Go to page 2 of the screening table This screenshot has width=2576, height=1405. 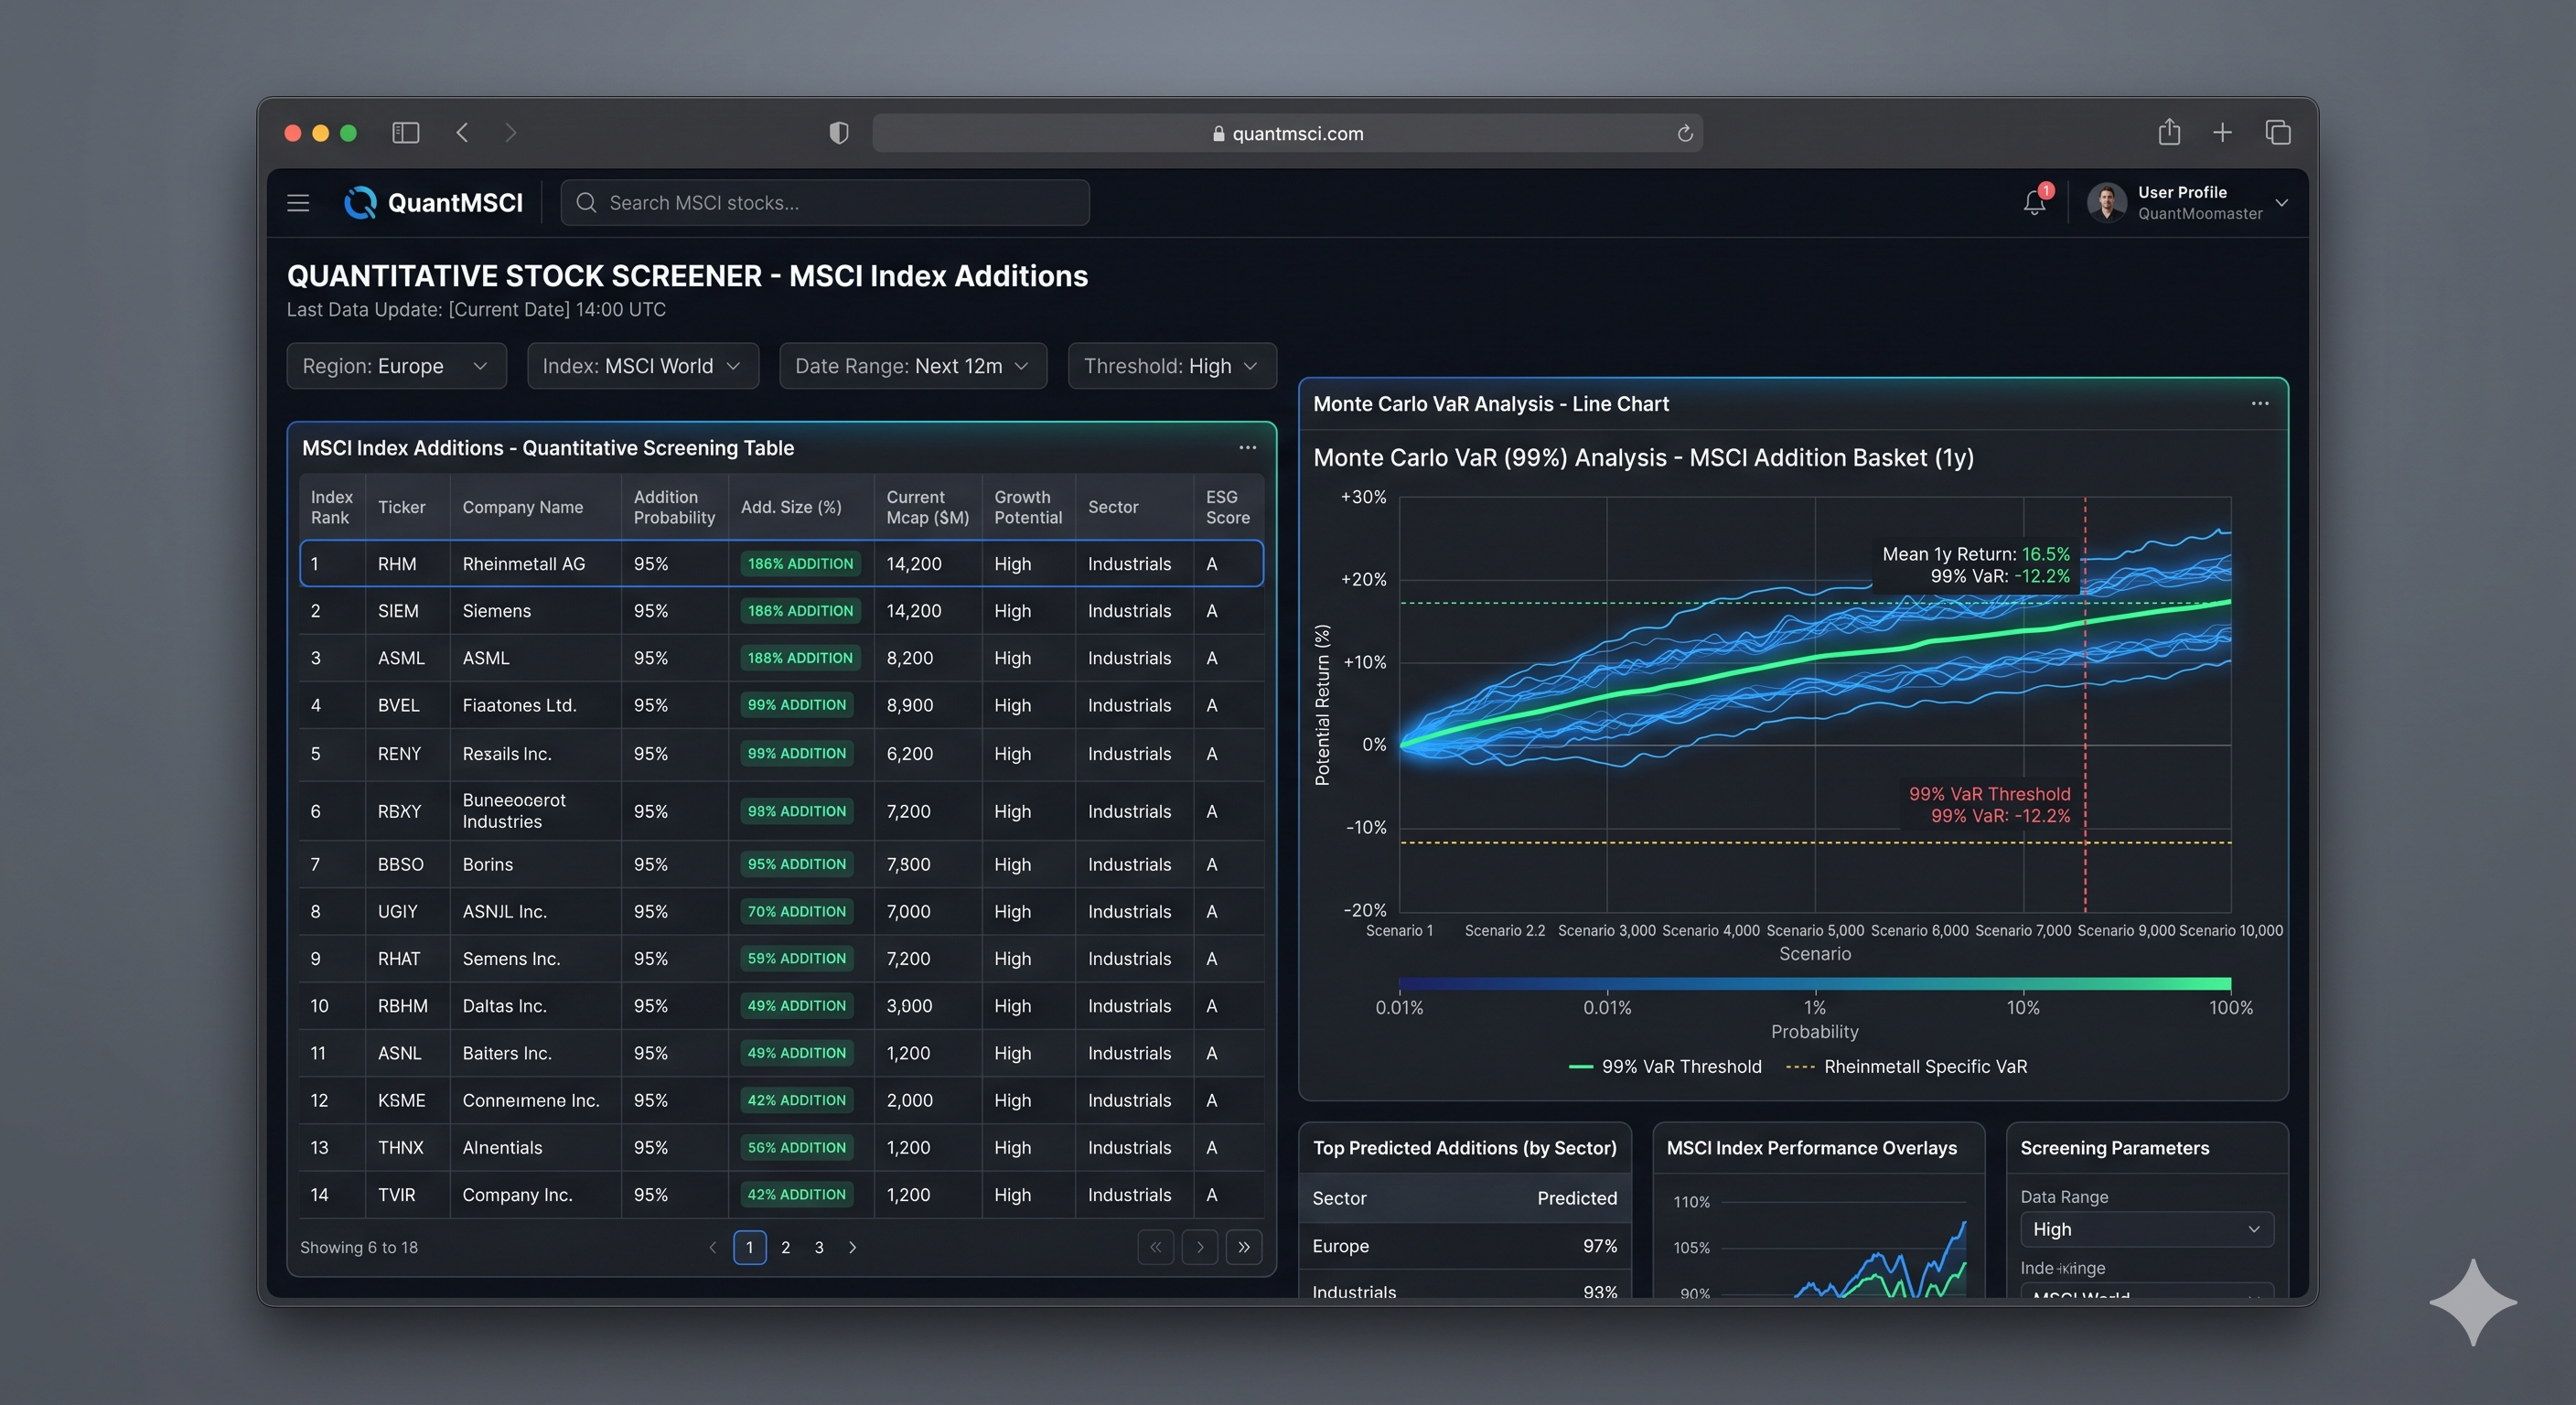[784, 1247]
